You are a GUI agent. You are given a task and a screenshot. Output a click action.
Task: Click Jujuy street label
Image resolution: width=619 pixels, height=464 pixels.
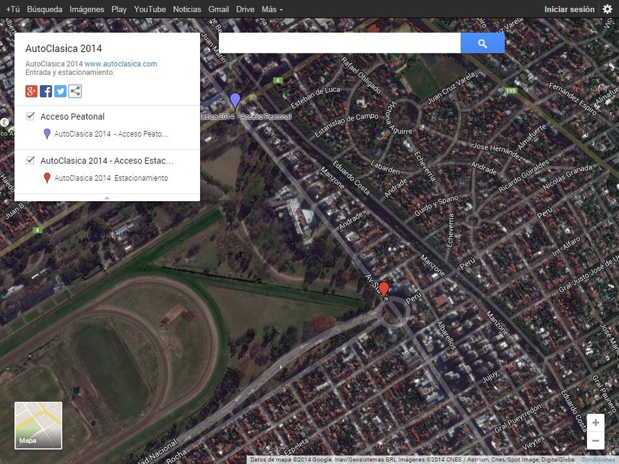pos(490,377)
